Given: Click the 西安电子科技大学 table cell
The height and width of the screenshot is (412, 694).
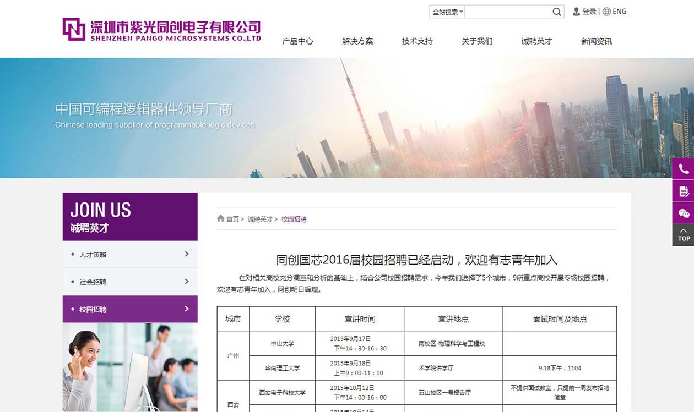Looking at the screenshot, I should [283, 393].
